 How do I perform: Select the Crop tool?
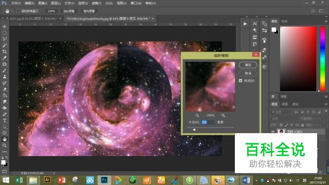pos(4,51)
